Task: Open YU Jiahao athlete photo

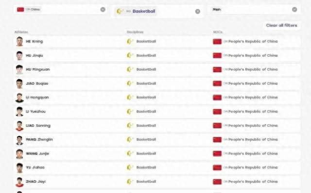Action: [x=19, y=168]
